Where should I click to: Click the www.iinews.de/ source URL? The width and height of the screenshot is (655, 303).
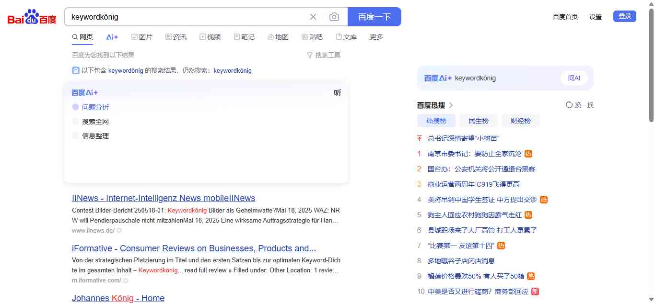93,231
